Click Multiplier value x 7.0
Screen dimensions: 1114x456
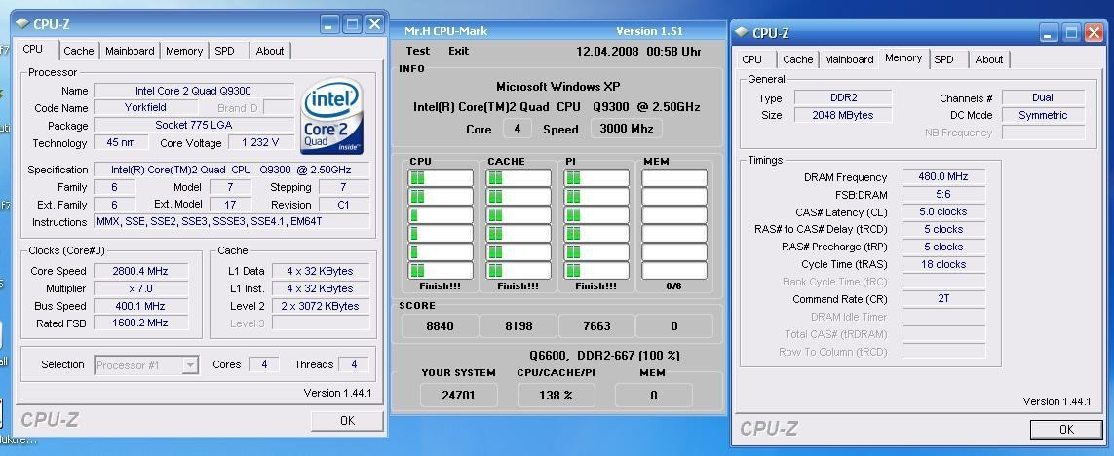pyautogui.click(x=140, y=288)
